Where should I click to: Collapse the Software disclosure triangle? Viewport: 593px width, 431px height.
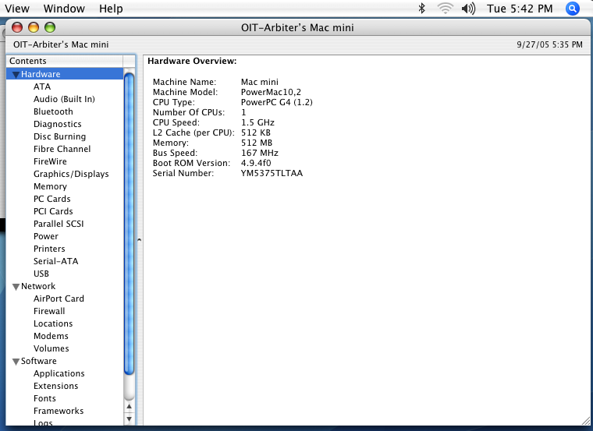pyautogui.click(x=16, y=362)
